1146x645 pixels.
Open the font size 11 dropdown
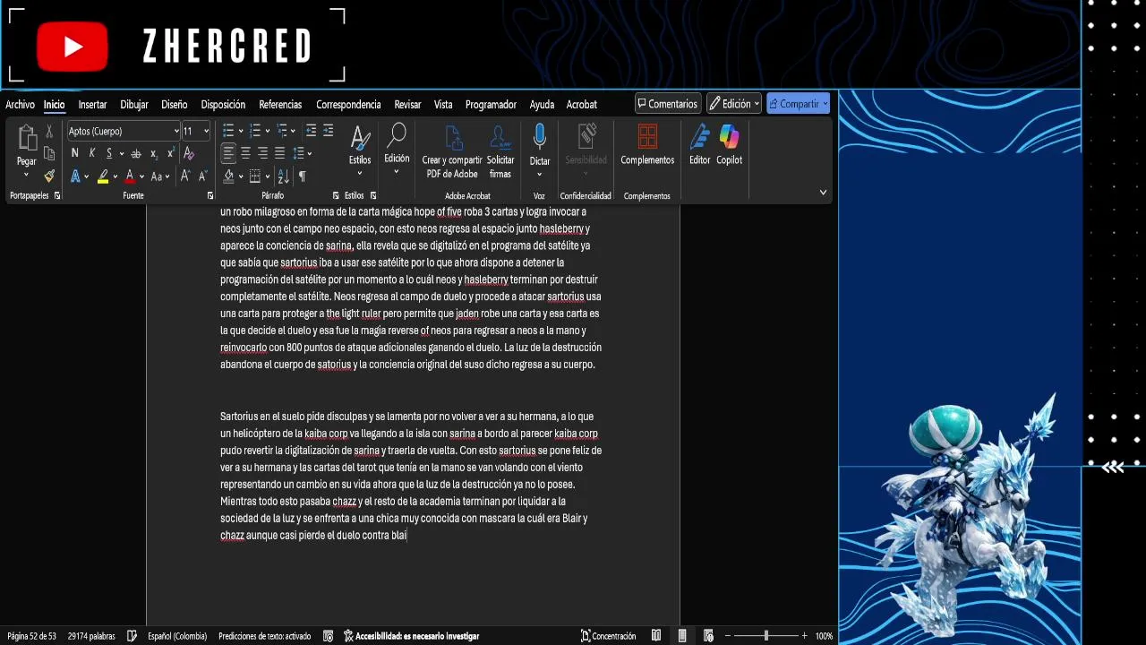pos(206,131)
